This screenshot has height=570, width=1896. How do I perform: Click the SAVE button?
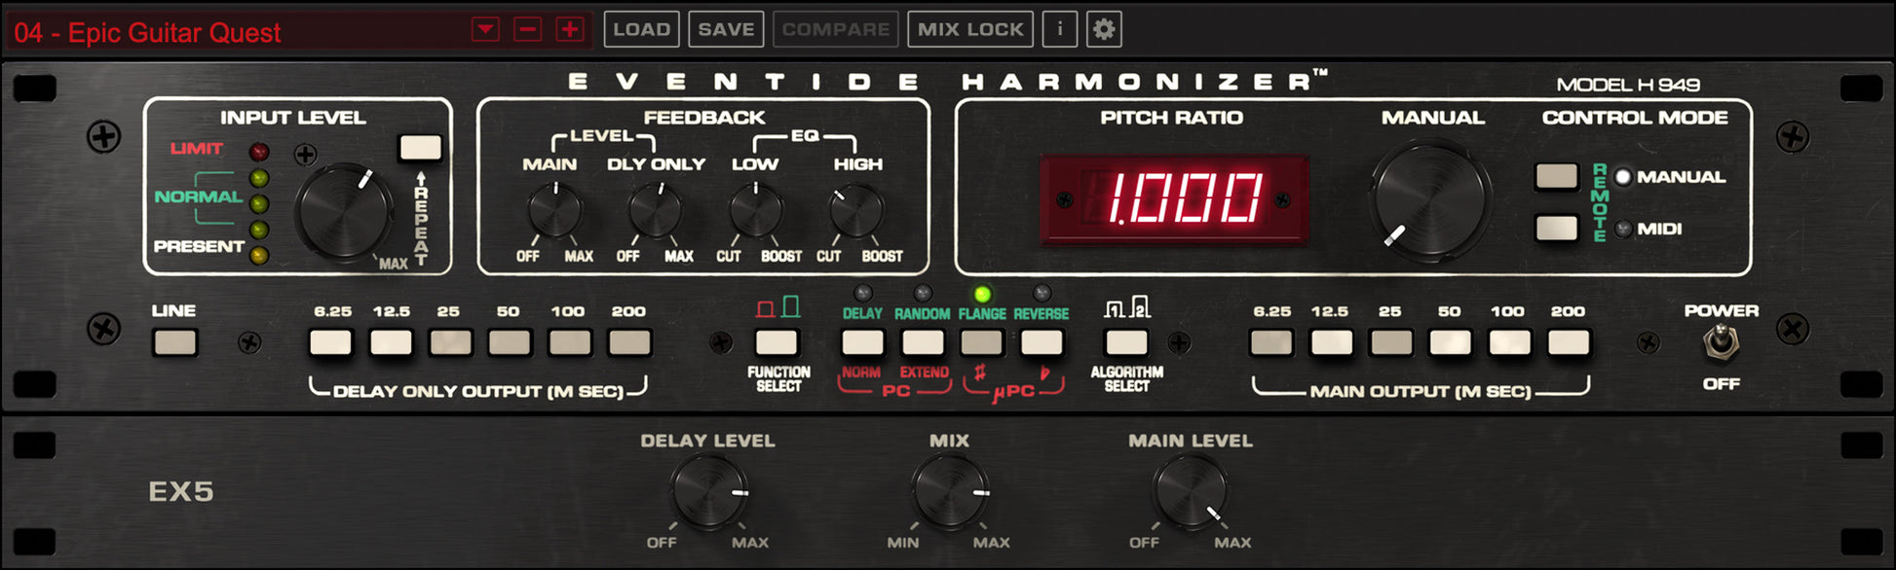(726, 29)
